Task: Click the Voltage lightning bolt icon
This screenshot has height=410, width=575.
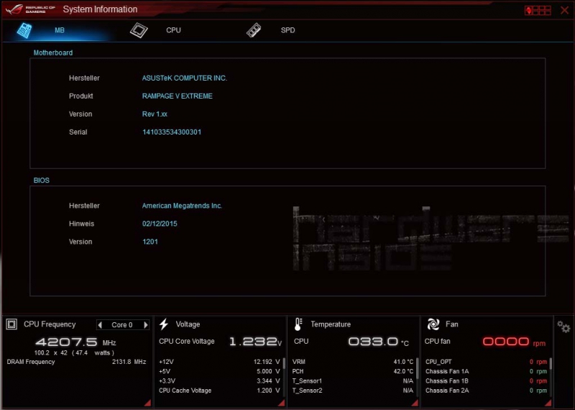Action: click(x=164, y=324)
